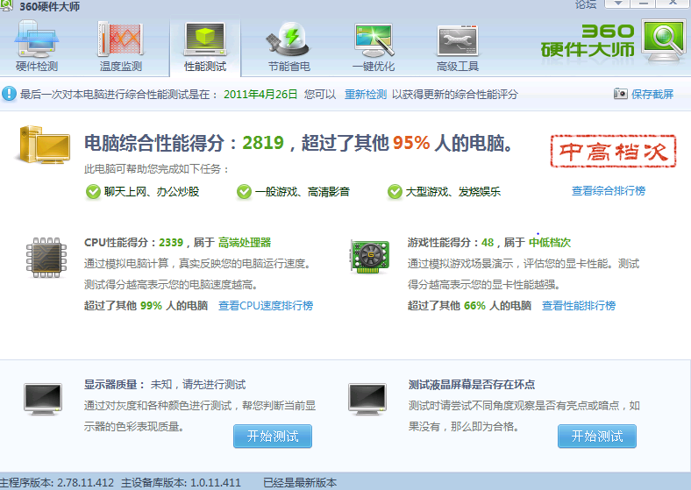Viewport: 691px width, 490px height.
Task: Open 查看综合排行榜 overall ranking link
Action: [608, 191]
